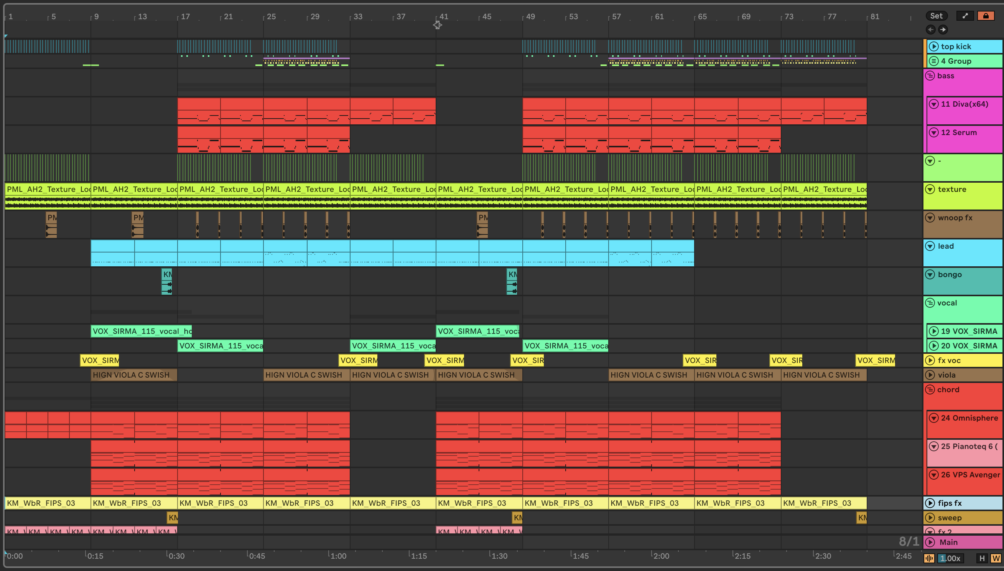Toggle the W optimize width button
Image resolution: width=1004 pixels, height=571 pixels.
click(996, 558)
